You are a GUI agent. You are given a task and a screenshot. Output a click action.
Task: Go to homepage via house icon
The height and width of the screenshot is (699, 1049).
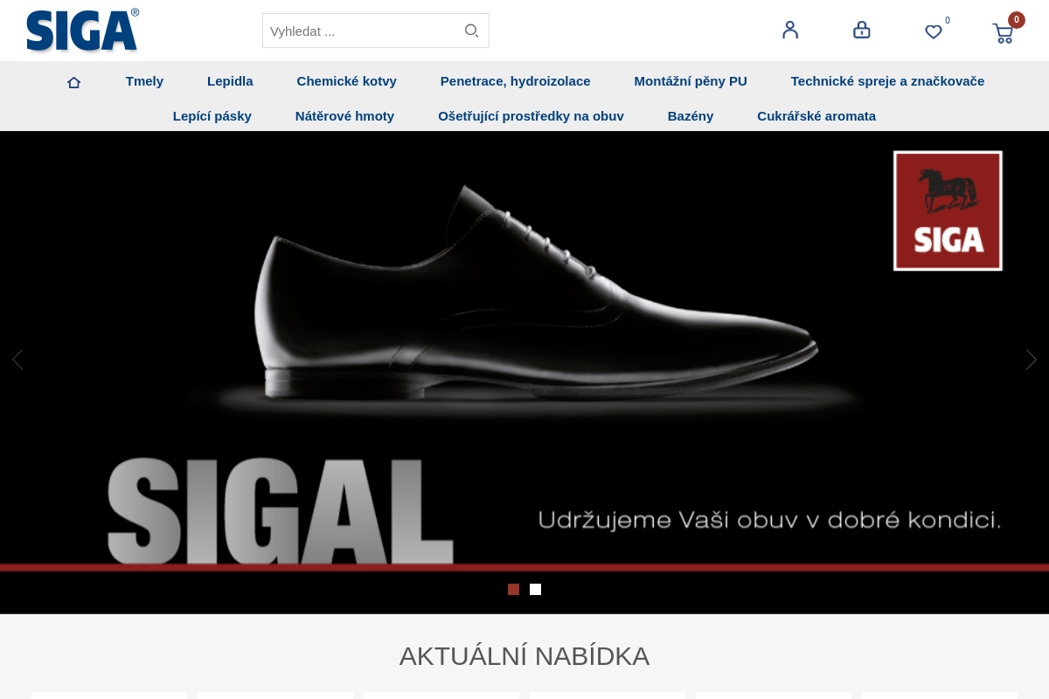[73, 80]
